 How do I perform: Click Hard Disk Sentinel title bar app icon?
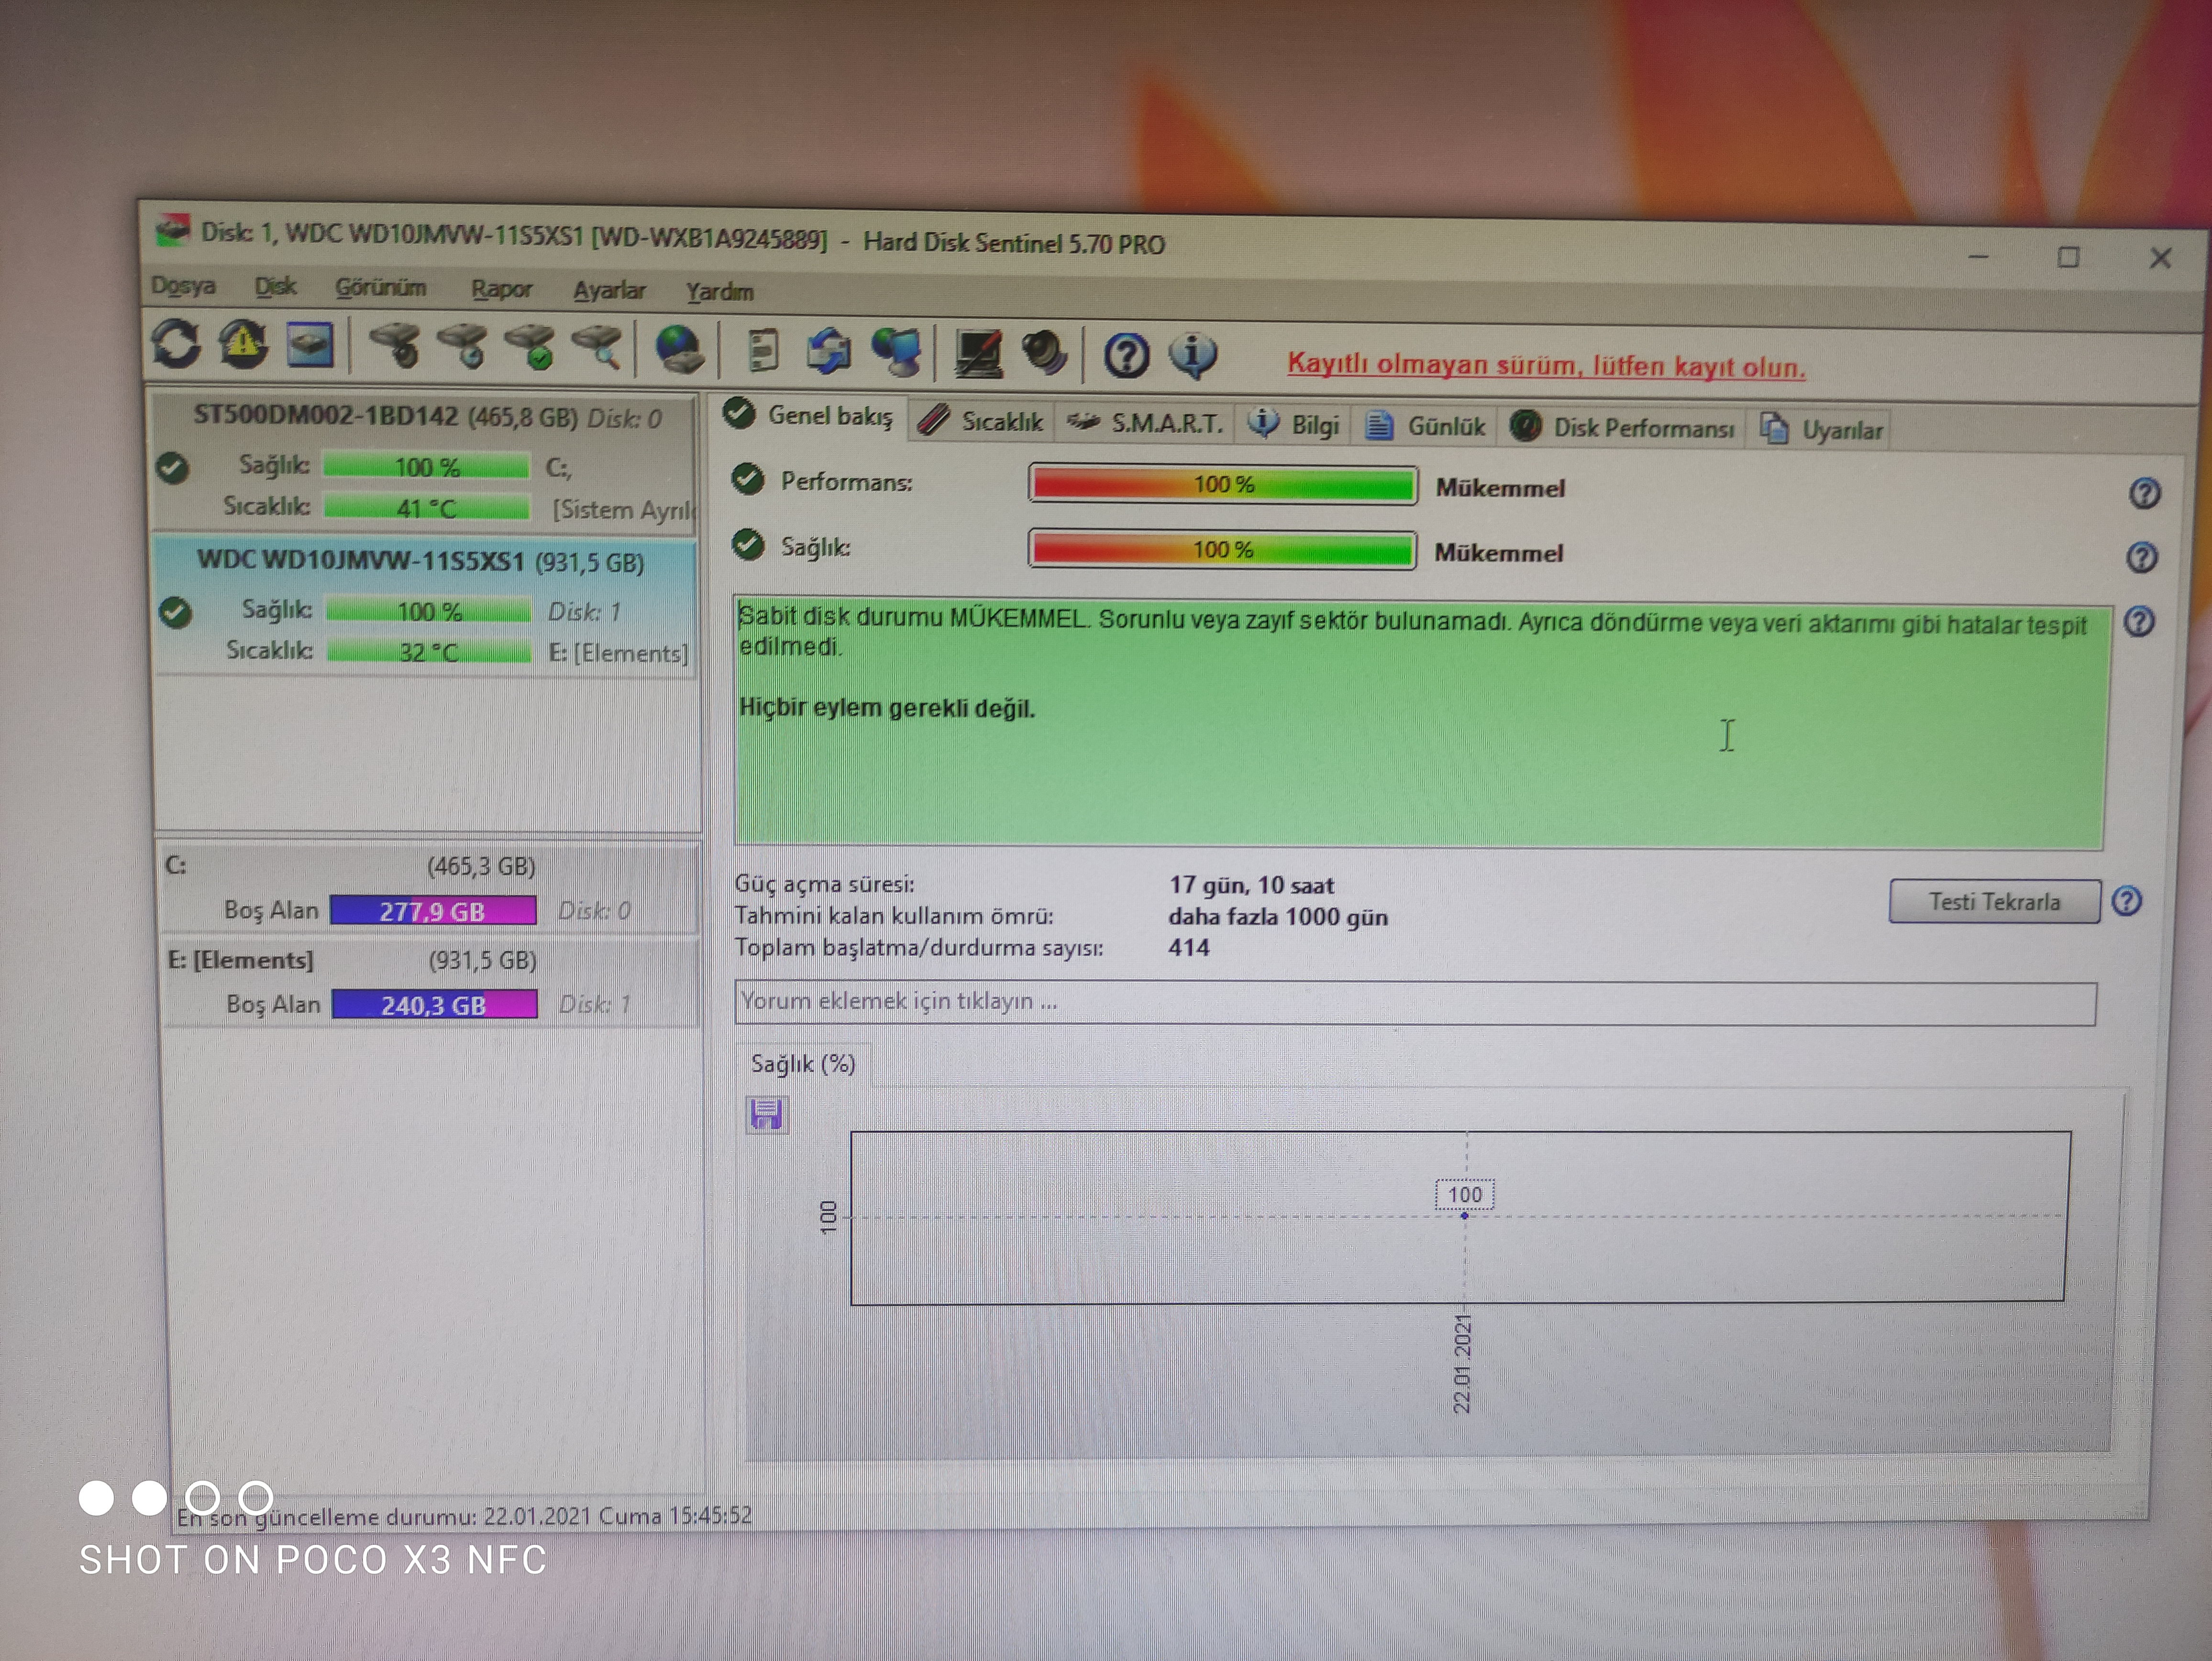[x=172, y=230]
